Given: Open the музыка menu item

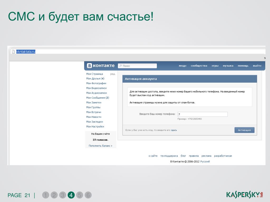Looking at the screenshot, I should coord(228,65).
